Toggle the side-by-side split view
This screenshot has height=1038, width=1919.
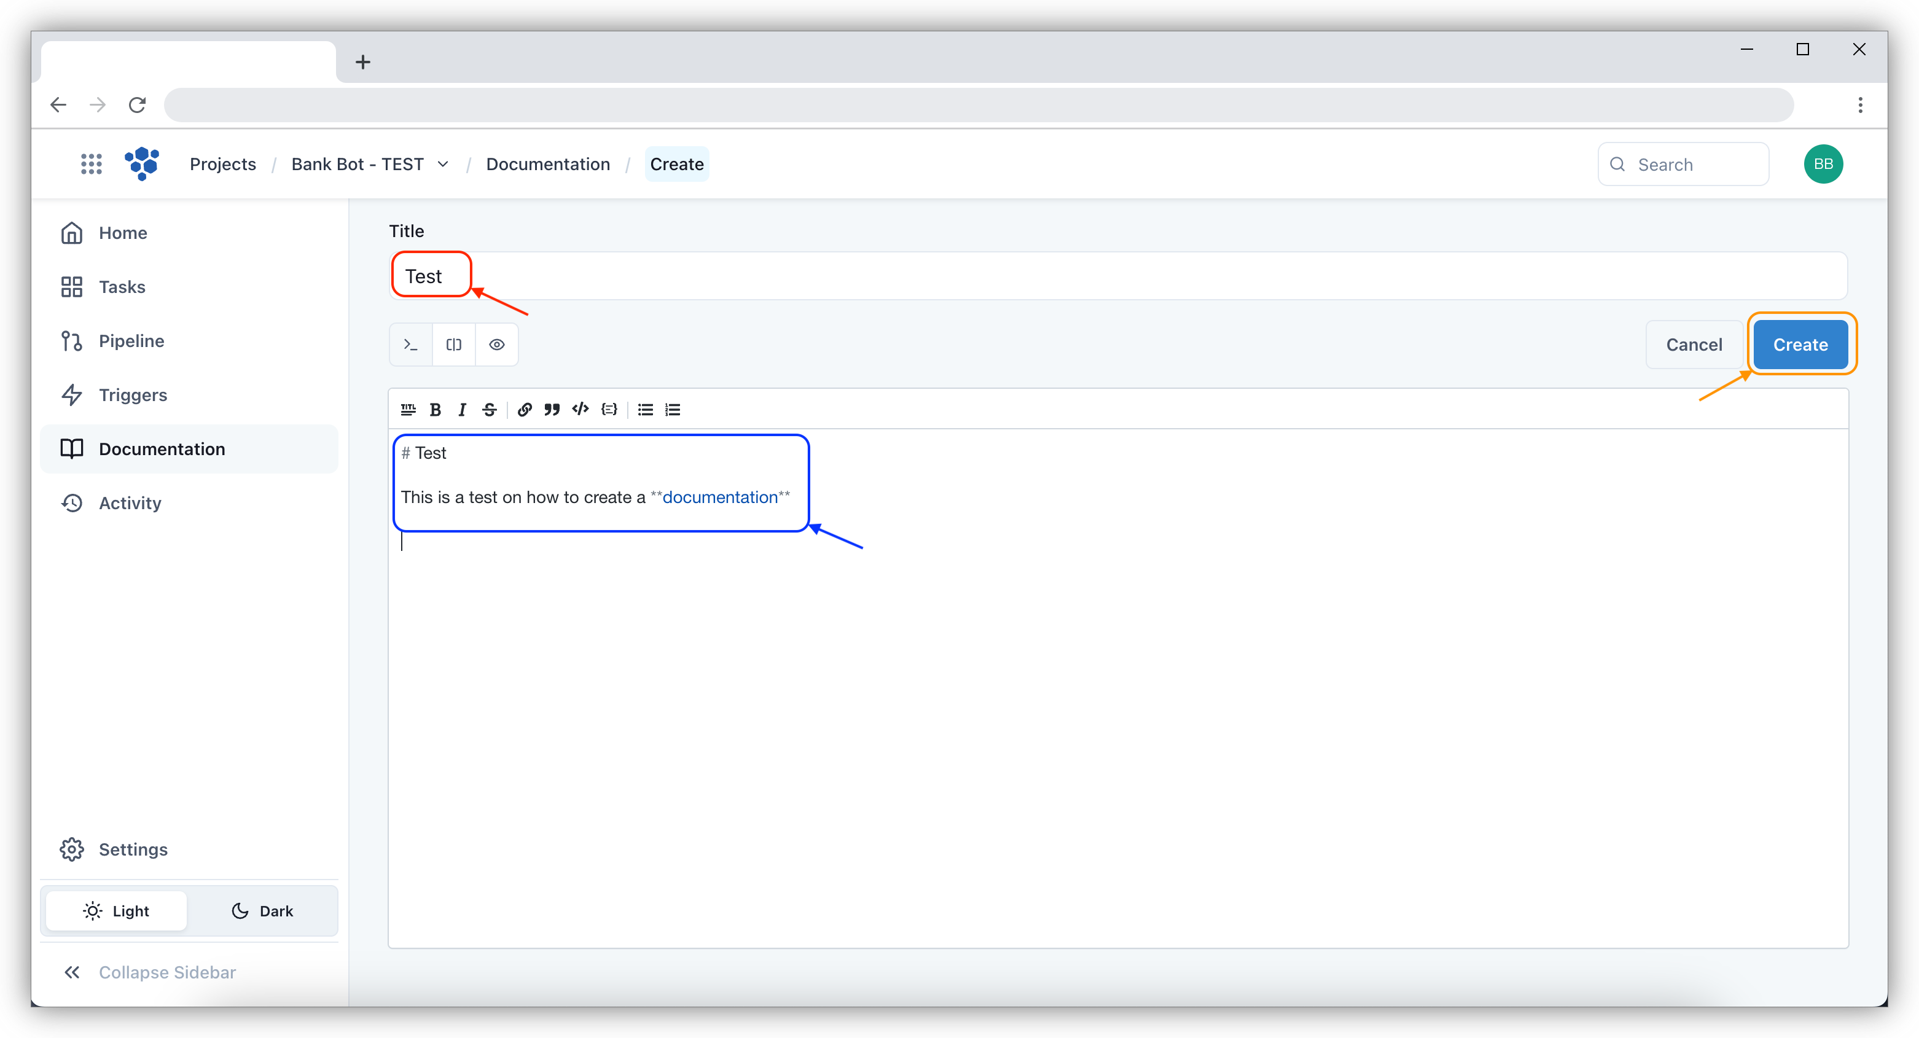(454, 344)
